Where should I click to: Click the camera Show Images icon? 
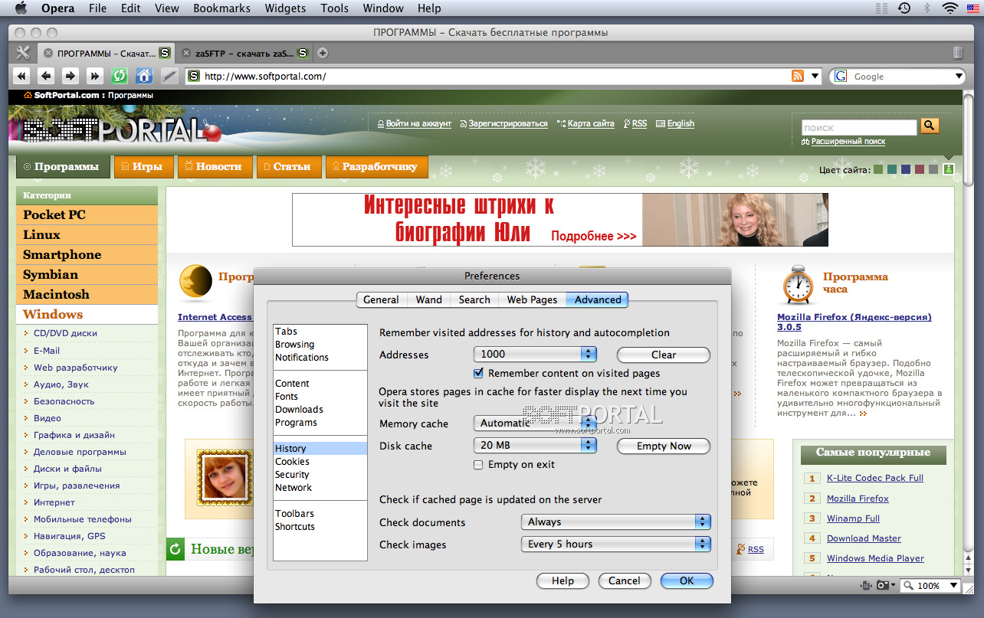tap(882, 585)
